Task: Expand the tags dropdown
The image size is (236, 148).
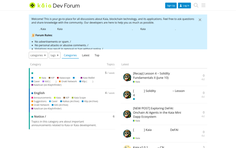Action: 55,55
